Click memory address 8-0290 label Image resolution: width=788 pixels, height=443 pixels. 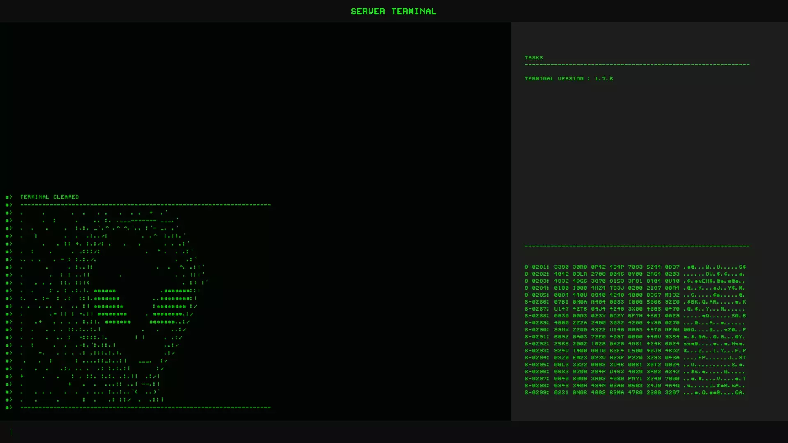click(536, 330)
